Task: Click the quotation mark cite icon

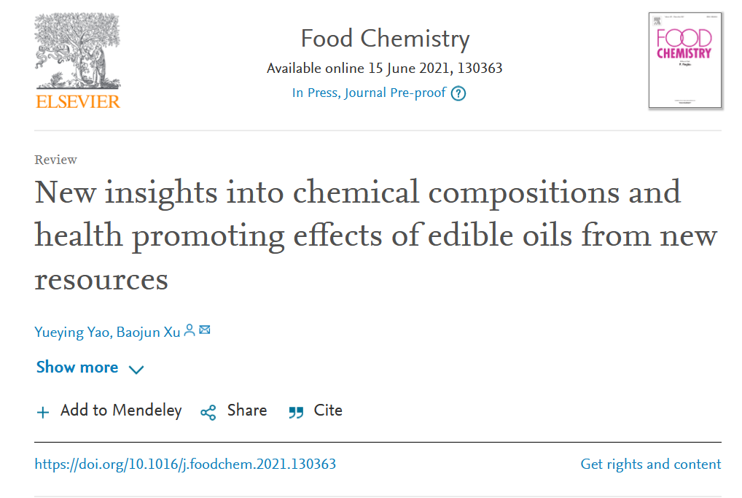Action: (296, 412)
